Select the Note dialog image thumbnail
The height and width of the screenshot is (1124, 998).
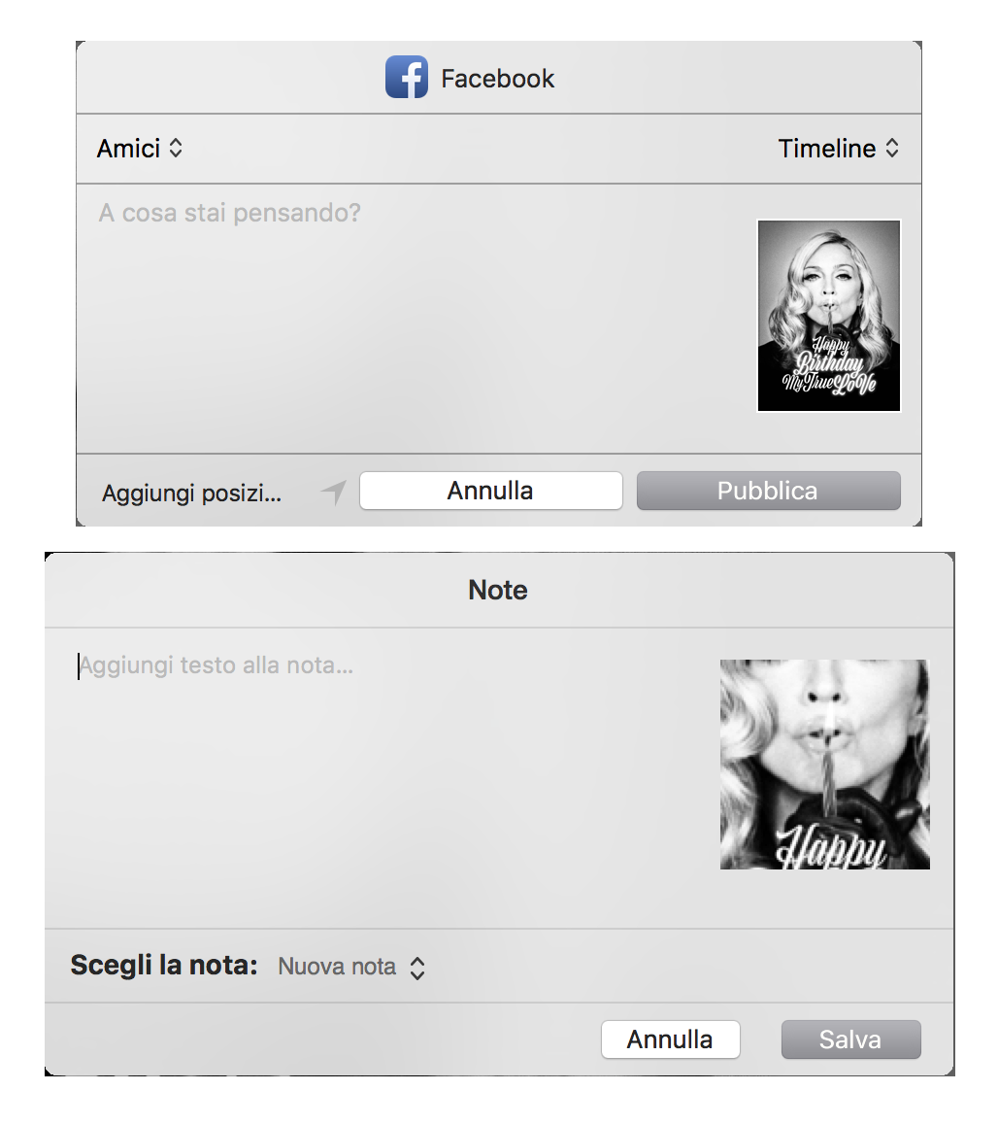[x=824, y=765]
